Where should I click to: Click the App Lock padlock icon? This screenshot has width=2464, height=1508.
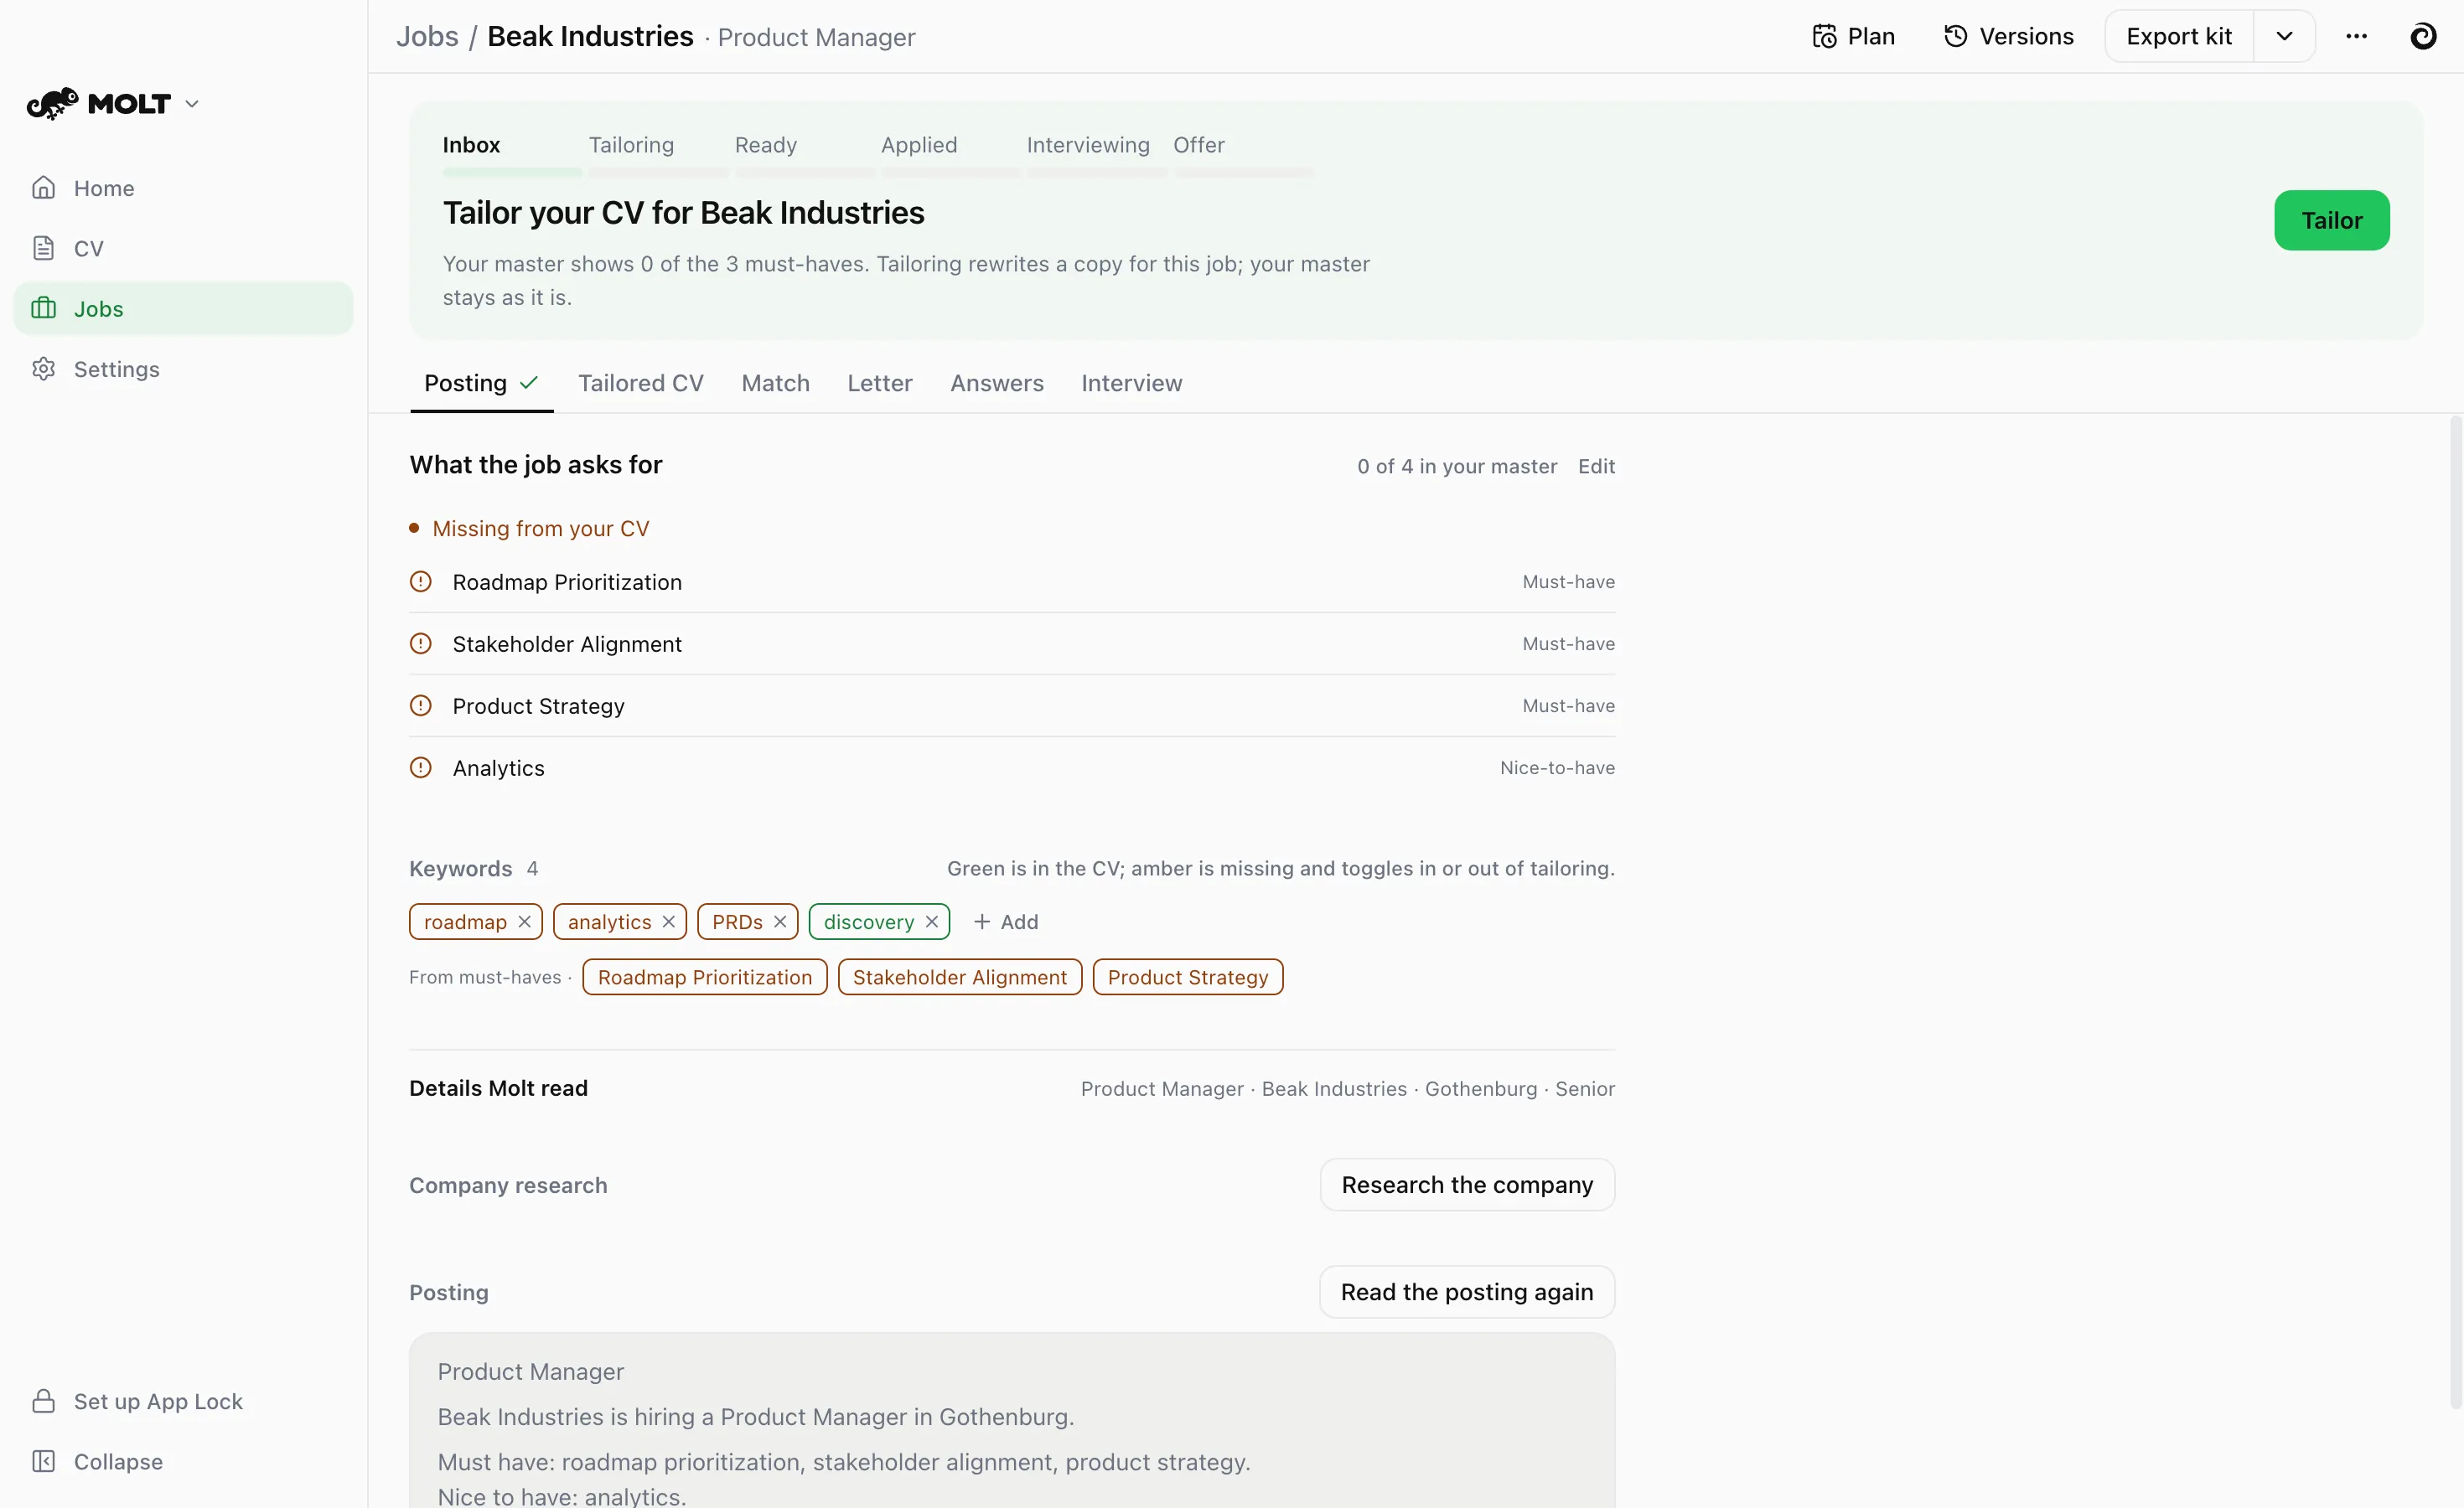point(43,1401)
